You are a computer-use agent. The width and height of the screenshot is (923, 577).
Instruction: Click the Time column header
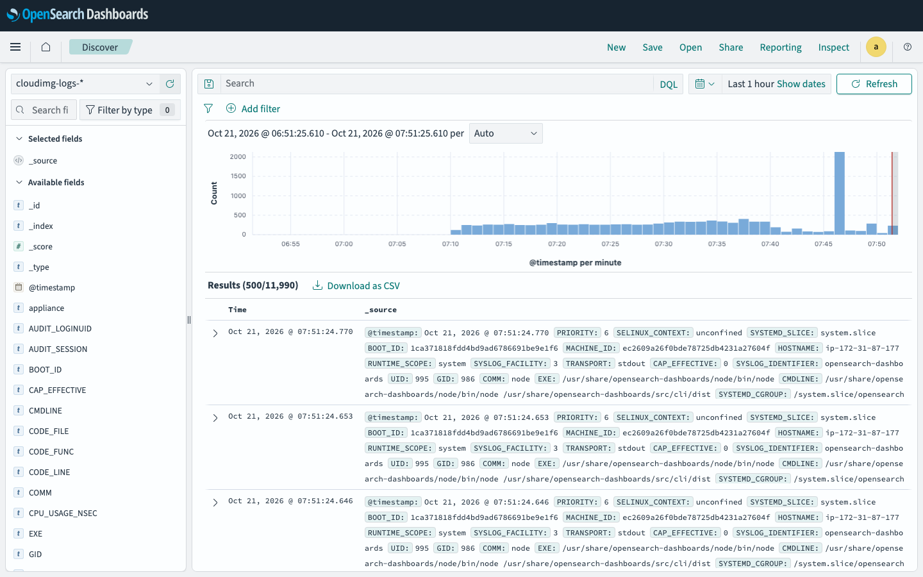(238, 310)
